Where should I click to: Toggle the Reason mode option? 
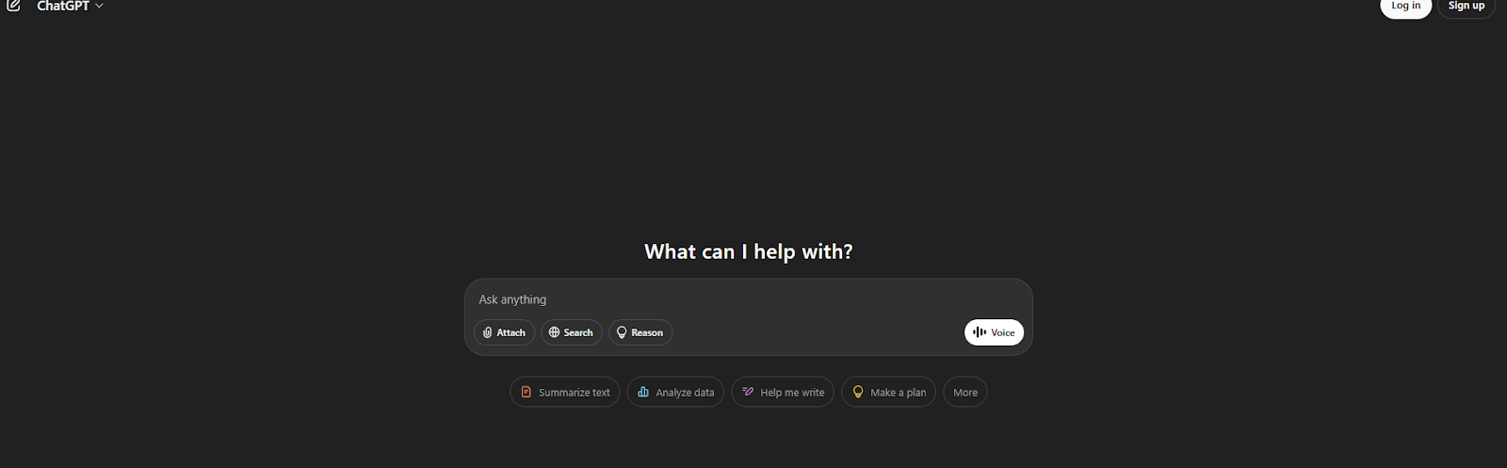click(640, 332)
